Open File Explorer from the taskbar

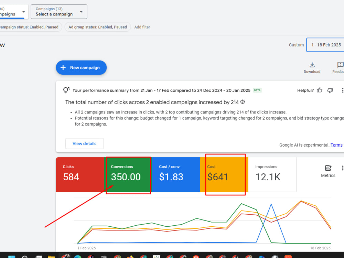click(51, 257)
